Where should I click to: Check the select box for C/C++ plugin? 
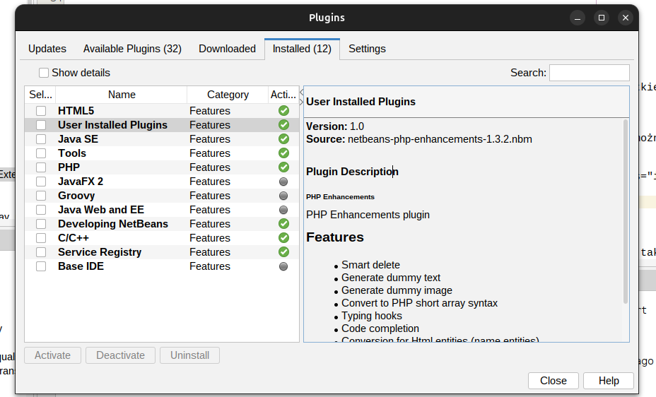[x=41, y=238]
